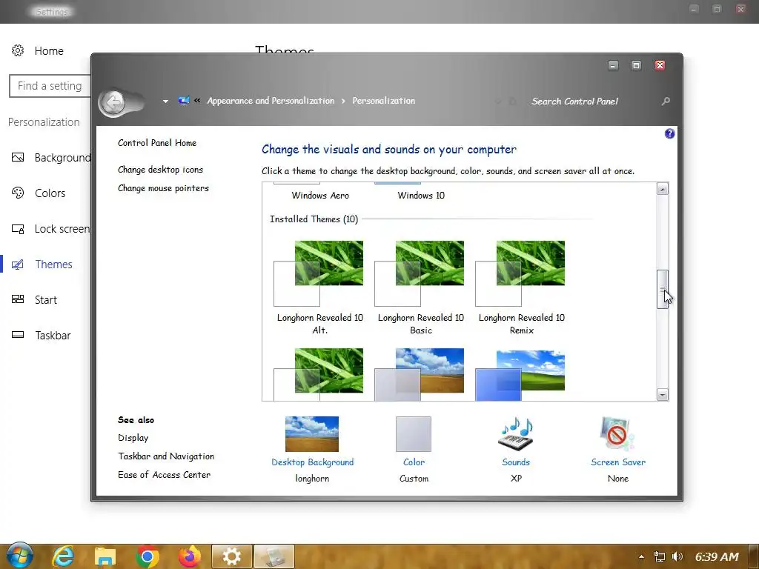Click the theme list scroll up arrow
759x569 pixels.
pyautogui.click(x=663, y=189)
